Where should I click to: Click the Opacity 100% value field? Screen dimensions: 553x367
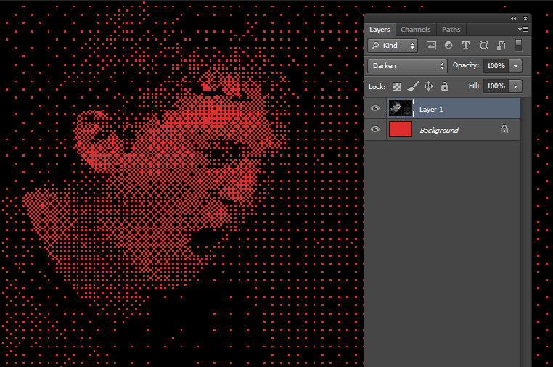point(496,66)
